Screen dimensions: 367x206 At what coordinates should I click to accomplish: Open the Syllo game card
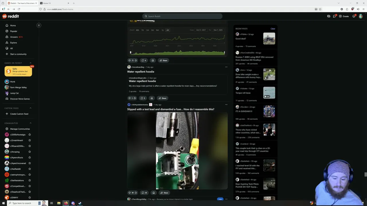pyautogui.click(x=18, y=71)
